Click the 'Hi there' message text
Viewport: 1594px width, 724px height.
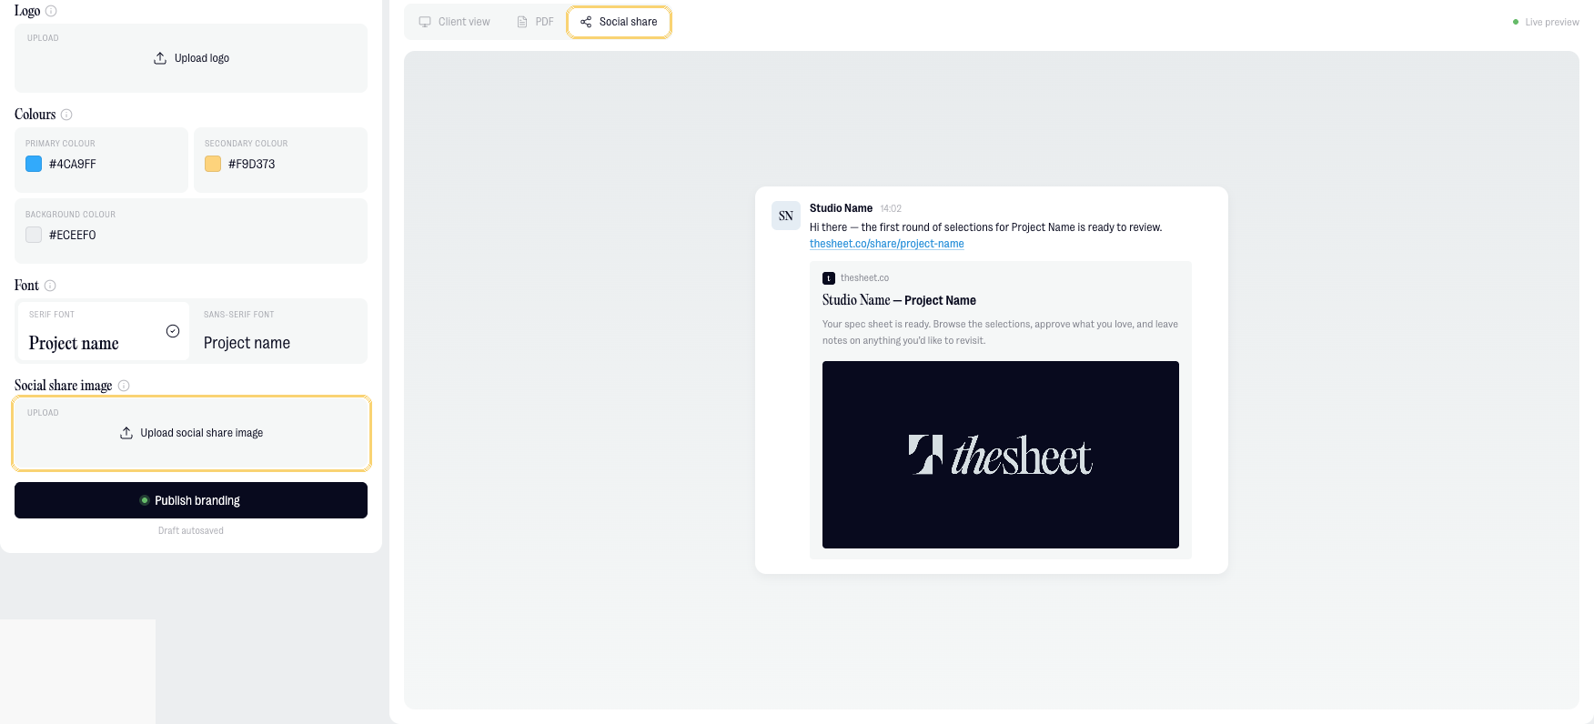click(986, 227)
